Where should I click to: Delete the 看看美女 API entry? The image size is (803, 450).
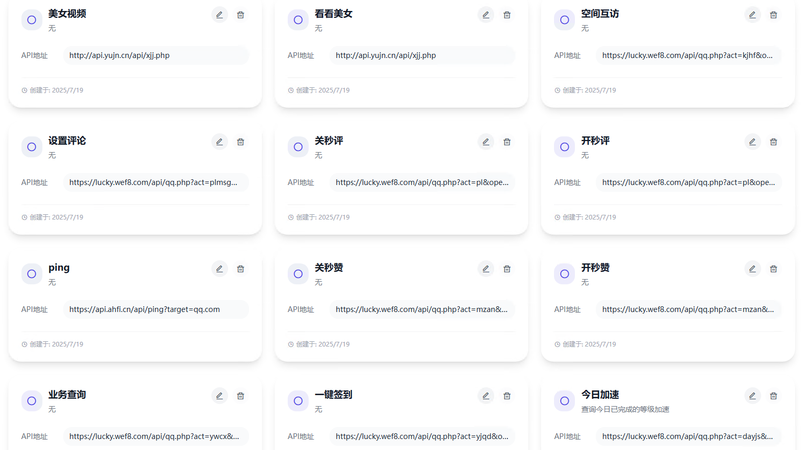[x=507, y=15]
